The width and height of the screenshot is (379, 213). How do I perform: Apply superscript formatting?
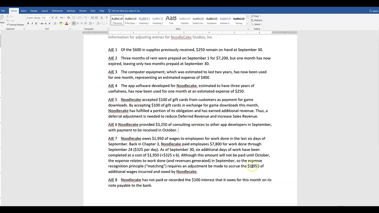[50, 23]
